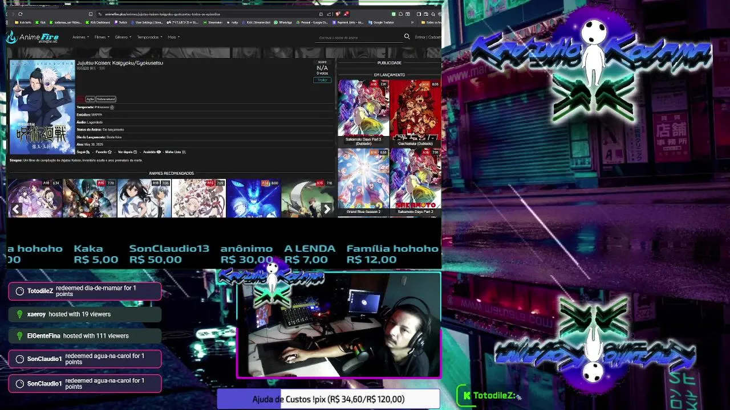Screen dimensions: 730x410
Task: Open recommended anime rated 7.09
Action: pos(198,198)
